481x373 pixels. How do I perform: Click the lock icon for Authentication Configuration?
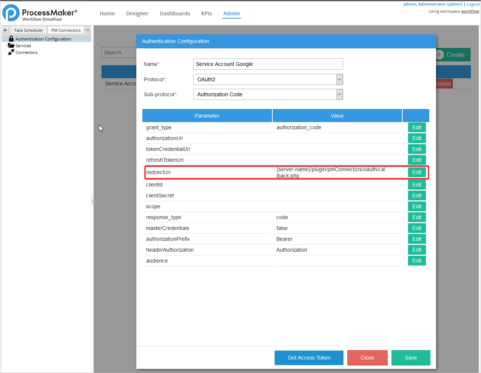click(x=11, y=39)
